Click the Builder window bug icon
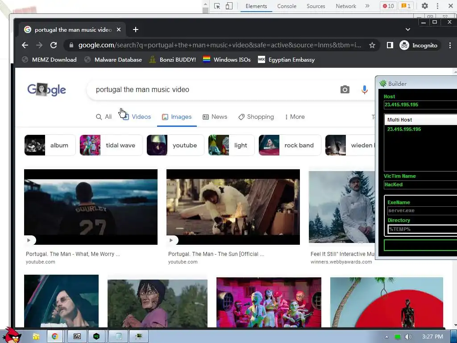The width and height of the screenshot is (457, 343). pyautogui.click(x=383, y=84)
